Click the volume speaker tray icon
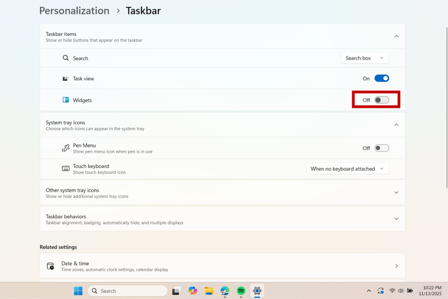 coord(400,291)
